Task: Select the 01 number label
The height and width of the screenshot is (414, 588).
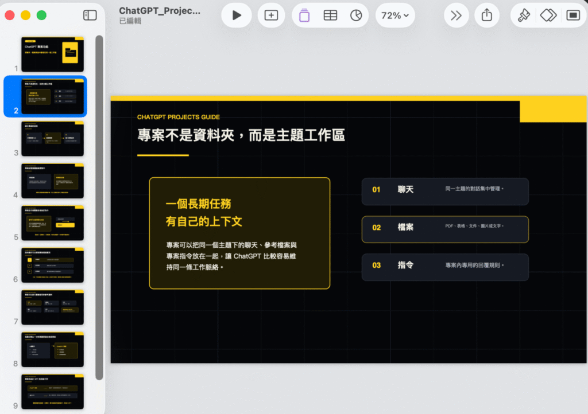Action: pyautogui.click(x=377, y=190)
